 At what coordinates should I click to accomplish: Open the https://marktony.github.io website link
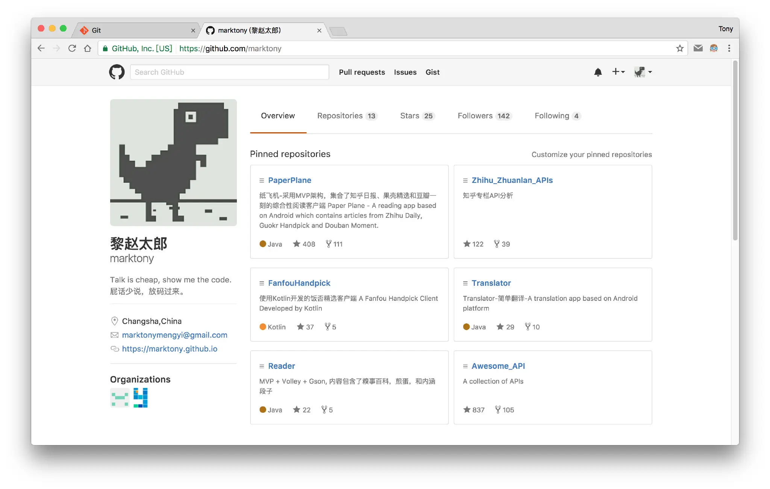[x=170, y=349]
